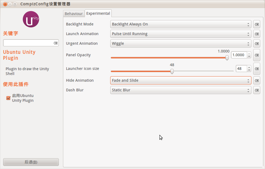Reset Launcher icon size to default
Viewport: 265px width, 169px height.
[x=256, y=69]
